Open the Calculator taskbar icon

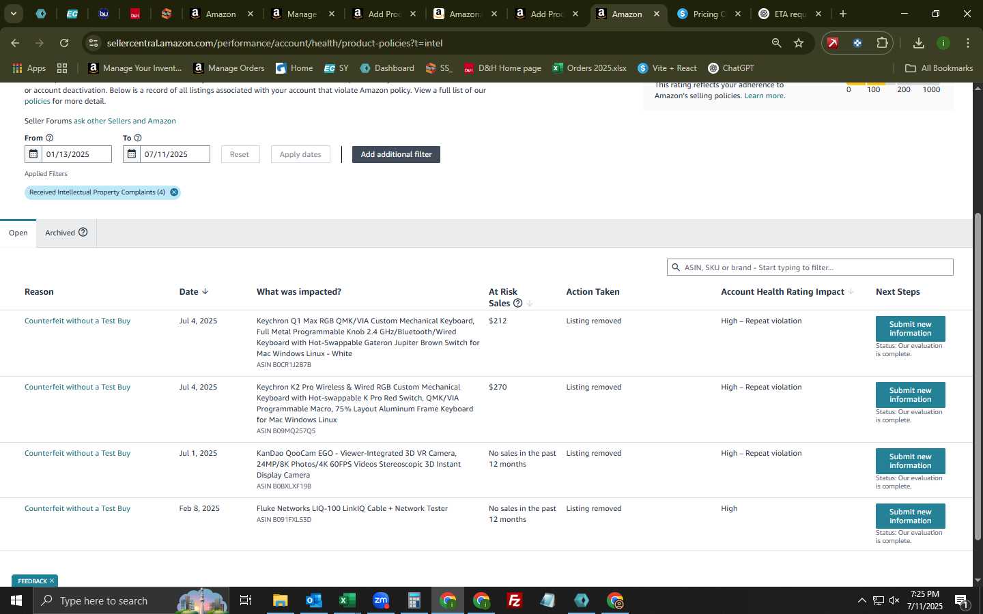click(414, 600)
